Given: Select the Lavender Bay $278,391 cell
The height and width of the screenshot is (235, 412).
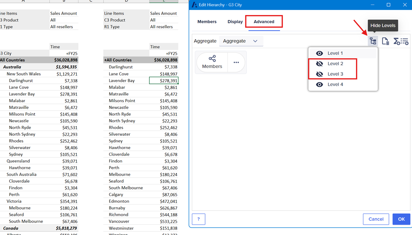Looking at the screenshot, I should click(x=163, y=81).
